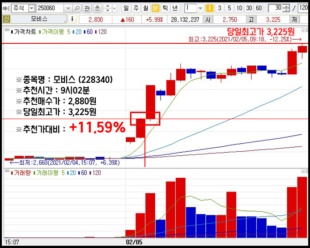Viewport: 310px width, 248px height.
Task: Click the volume chart panel handle icon
Action: (7, 171)
